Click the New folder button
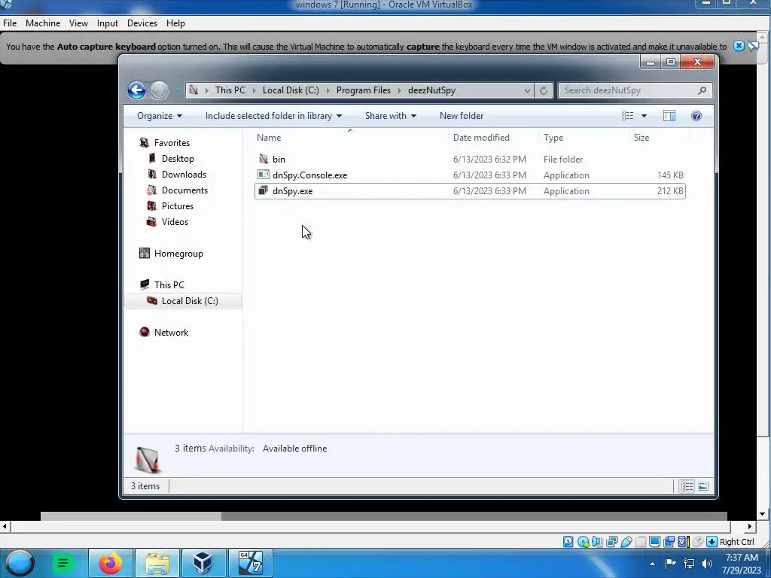Viewport: 771px width, 578px height. pos(462,115)
